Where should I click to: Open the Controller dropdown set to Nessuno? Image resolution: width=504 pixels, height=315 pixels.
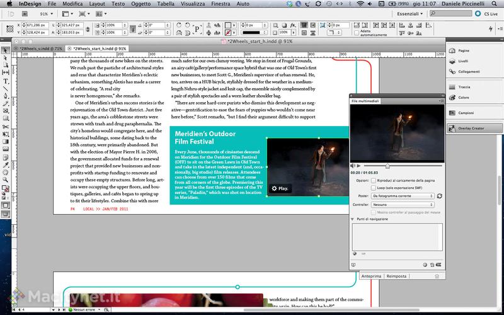pos(402,205)
